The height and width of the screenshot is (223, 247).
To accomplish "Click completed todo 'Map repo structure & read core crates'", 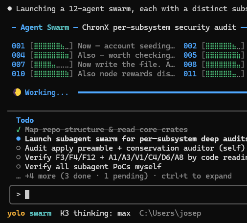I will [106, 130].
